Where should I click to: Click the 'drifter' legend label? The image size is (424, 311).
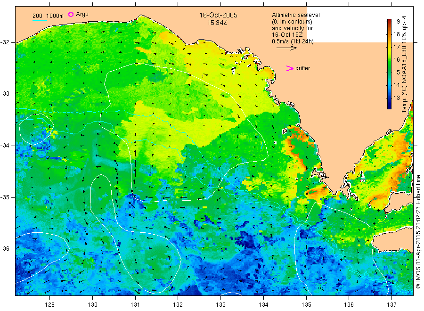point(302,68)
